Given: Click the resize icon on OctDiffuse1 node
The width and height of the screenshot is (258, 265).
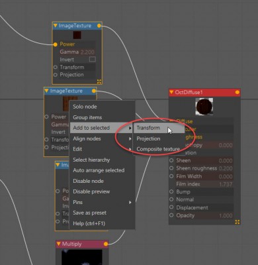Looking at the screenshot, I should click(237, 222).
